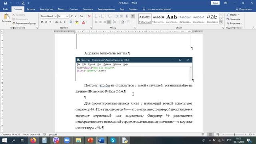Open the font size 14 dropdown
256x144 pixels.
[x=67, y=16]
